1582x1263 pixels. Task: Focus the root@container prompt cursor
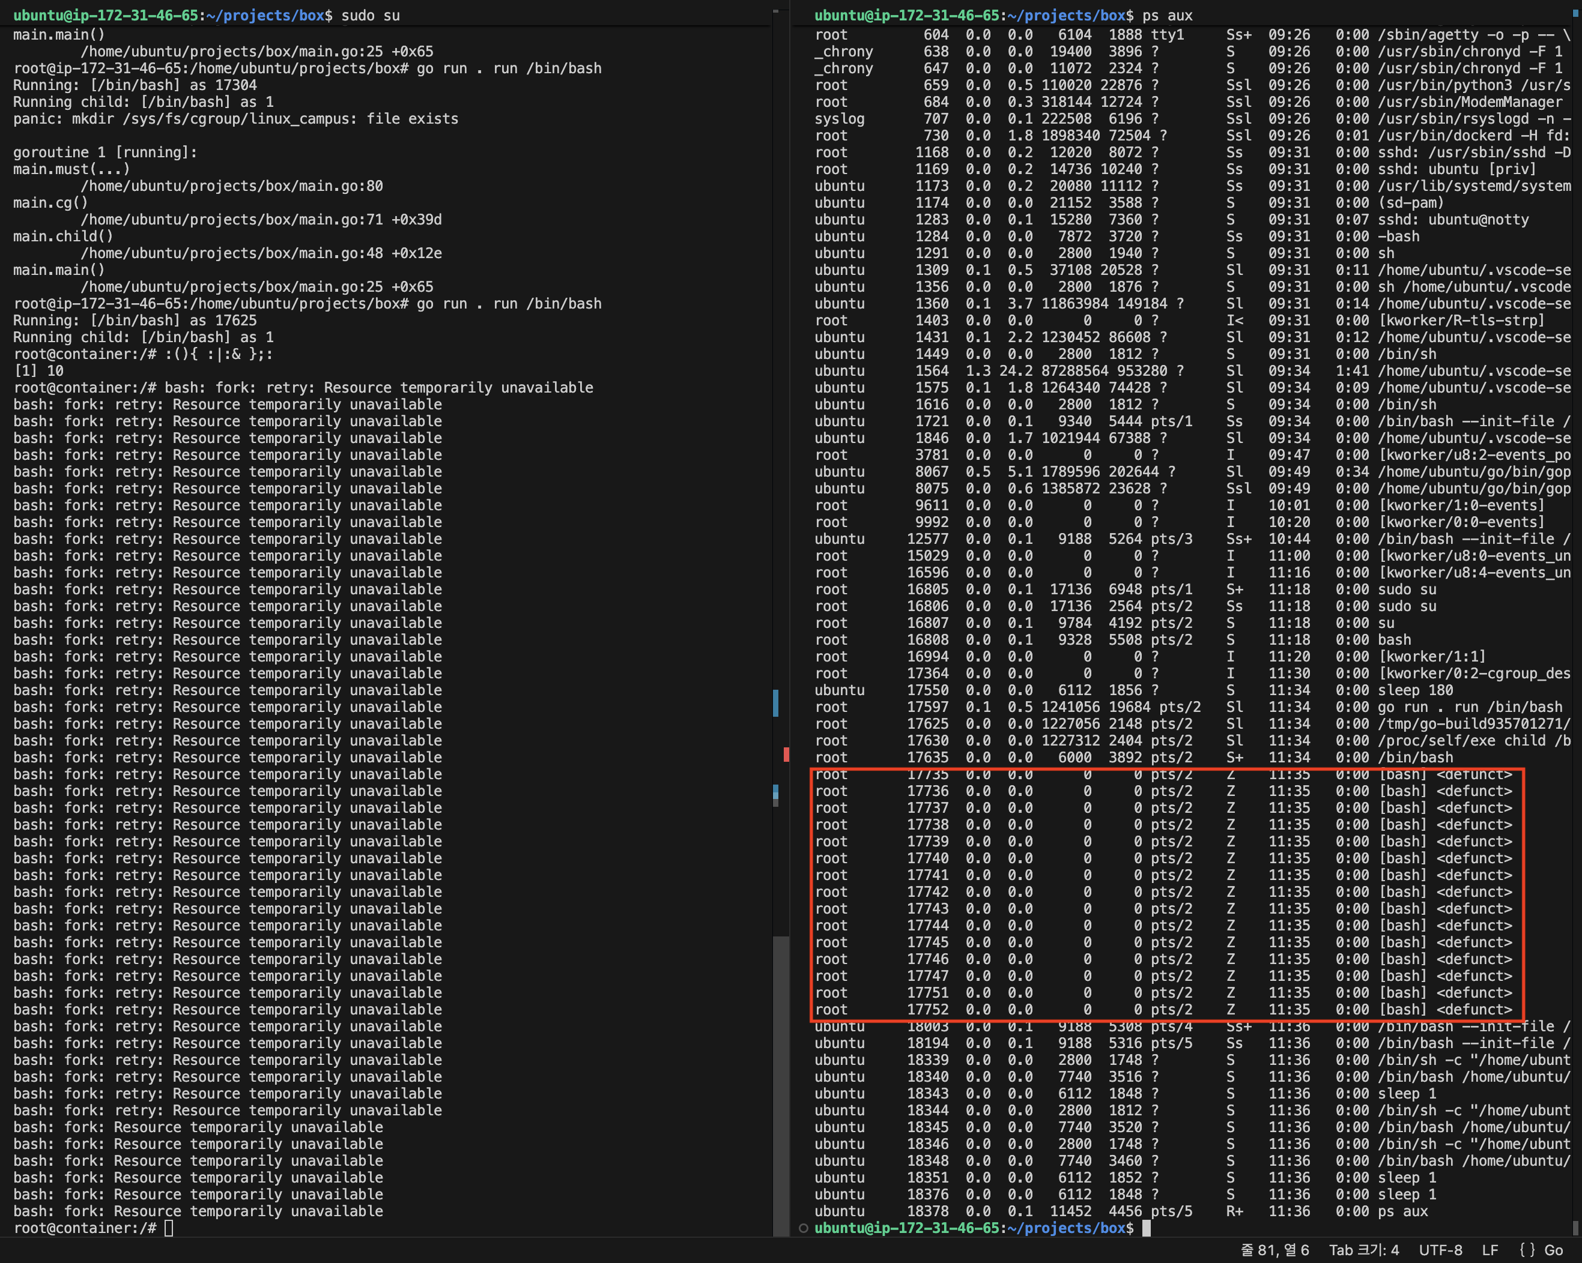[x=169, y=1229]
